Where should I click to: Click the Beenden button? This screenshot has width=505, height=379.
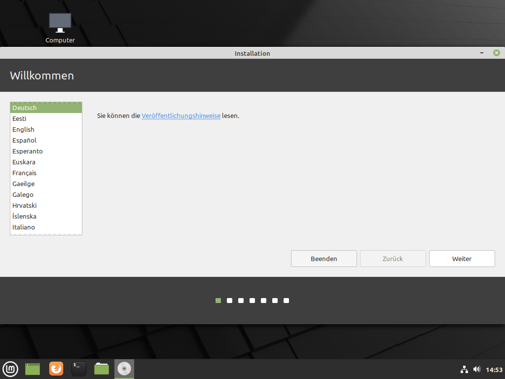point(324,259)
